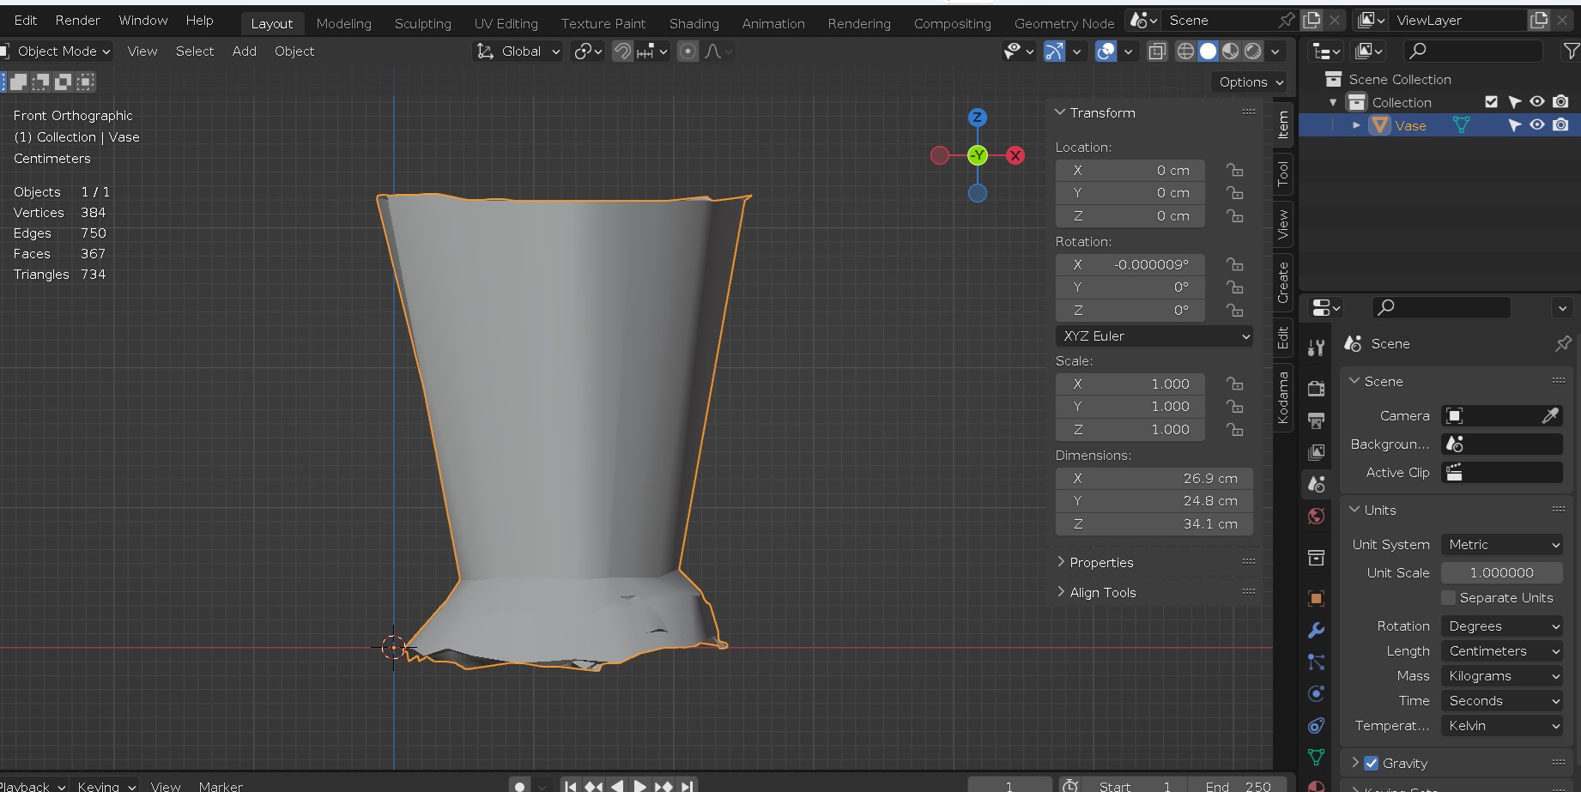Open the Physics properties tab icon
The width and height of the screenshot is (1581, 792).
pos(1316,693)
